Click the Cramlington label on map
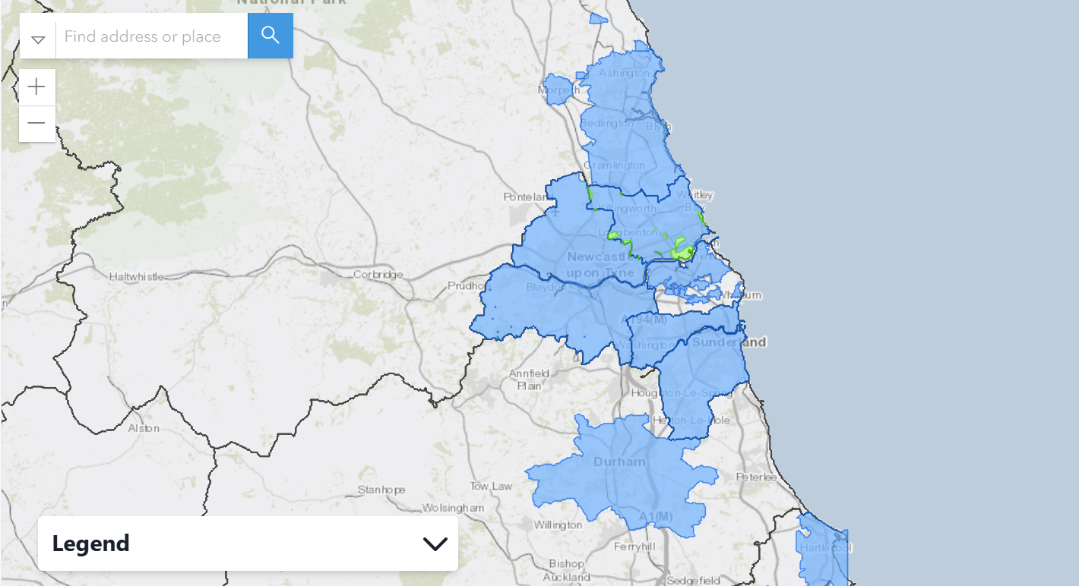 pyautogui.click(x=615, y=165)
